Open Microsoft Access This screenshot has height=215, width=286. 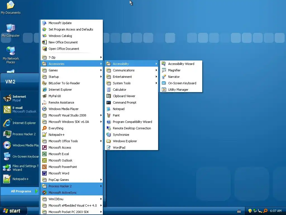72,148
